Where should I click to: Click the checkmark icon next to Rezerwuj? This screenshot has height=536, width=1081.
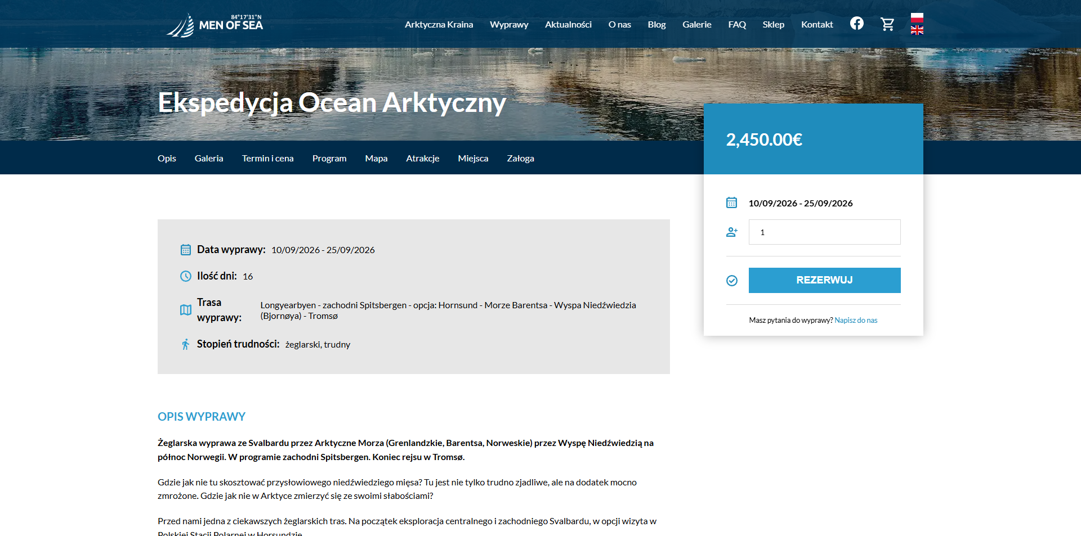click(731, 280)
